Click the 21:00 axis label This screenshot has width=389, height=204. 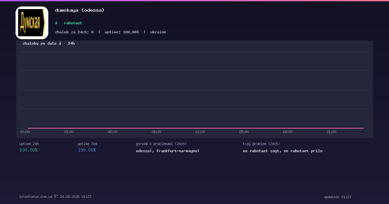tap(331, 132)
